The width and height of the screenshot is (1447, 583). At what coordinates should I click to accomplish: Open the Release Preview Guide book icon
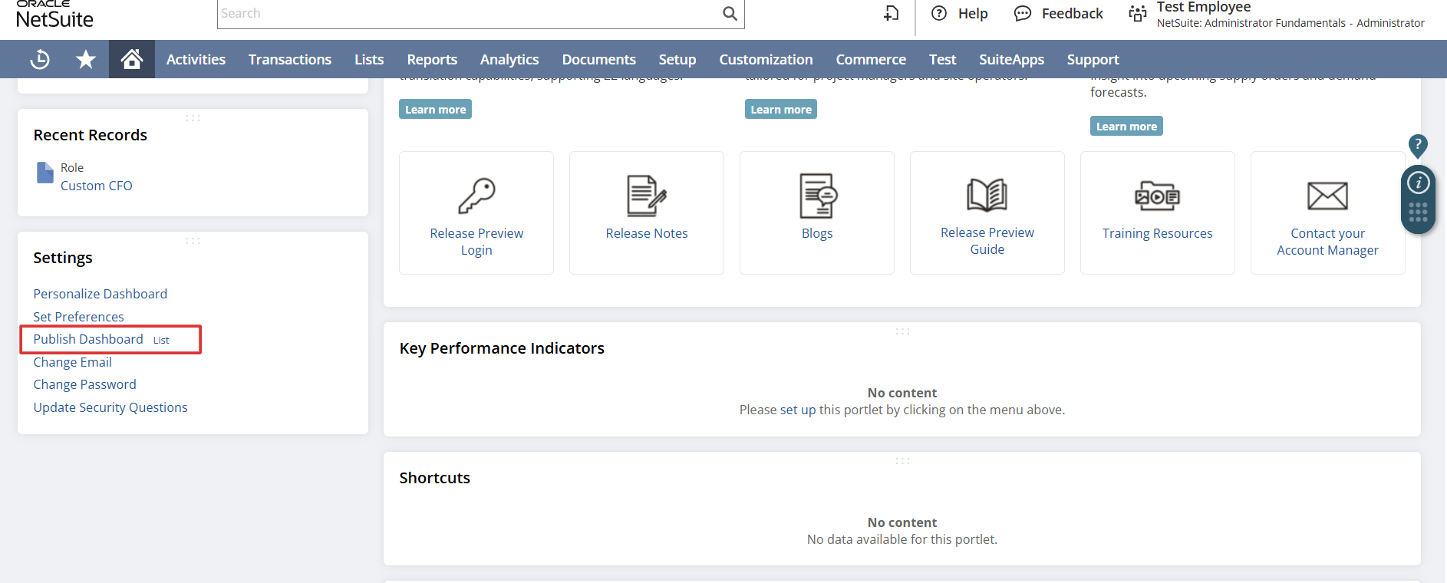[987, 196]
